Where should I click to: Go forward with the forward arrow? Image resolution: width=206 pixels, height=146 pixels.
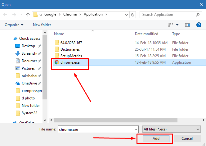14,15
